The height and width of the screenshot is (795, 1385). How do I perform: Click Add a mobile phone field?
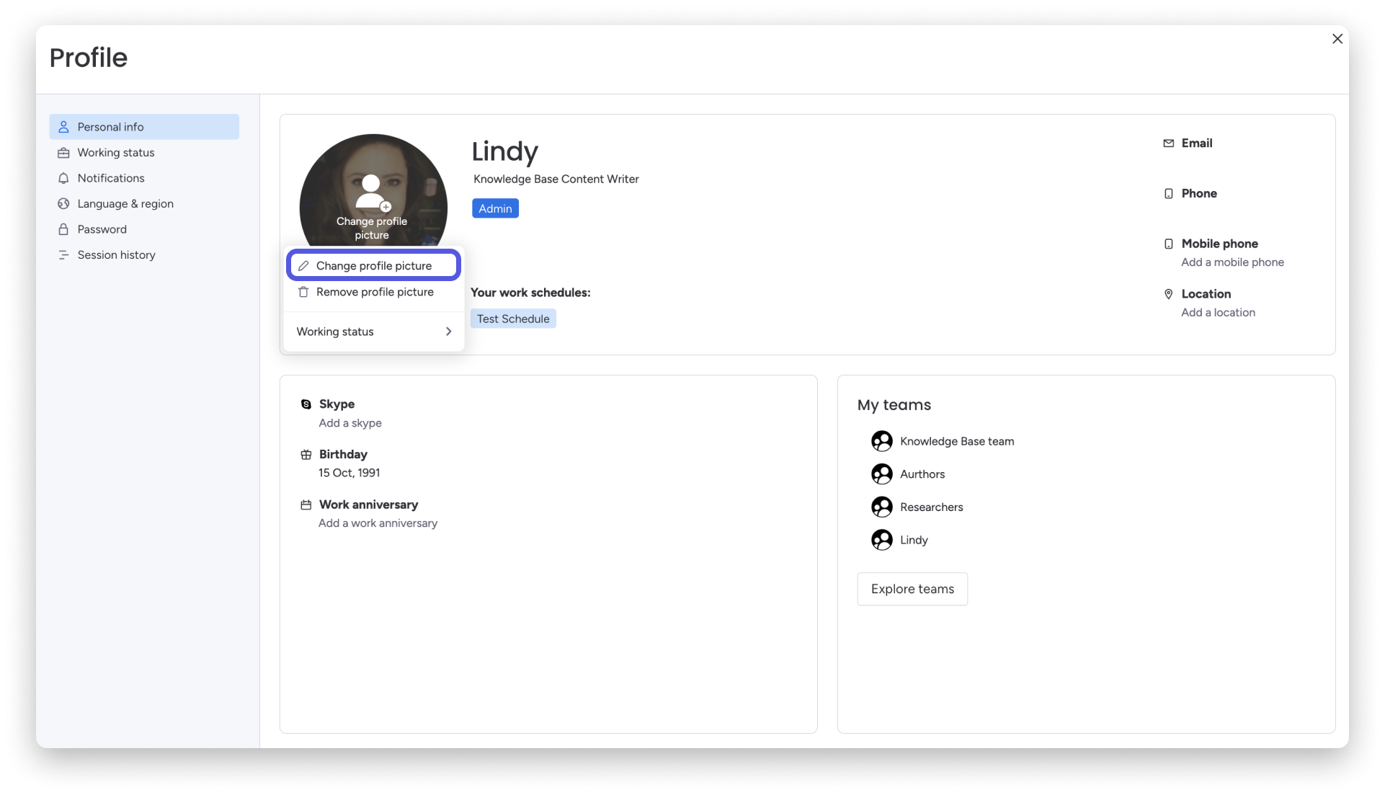click(1232, 262)
